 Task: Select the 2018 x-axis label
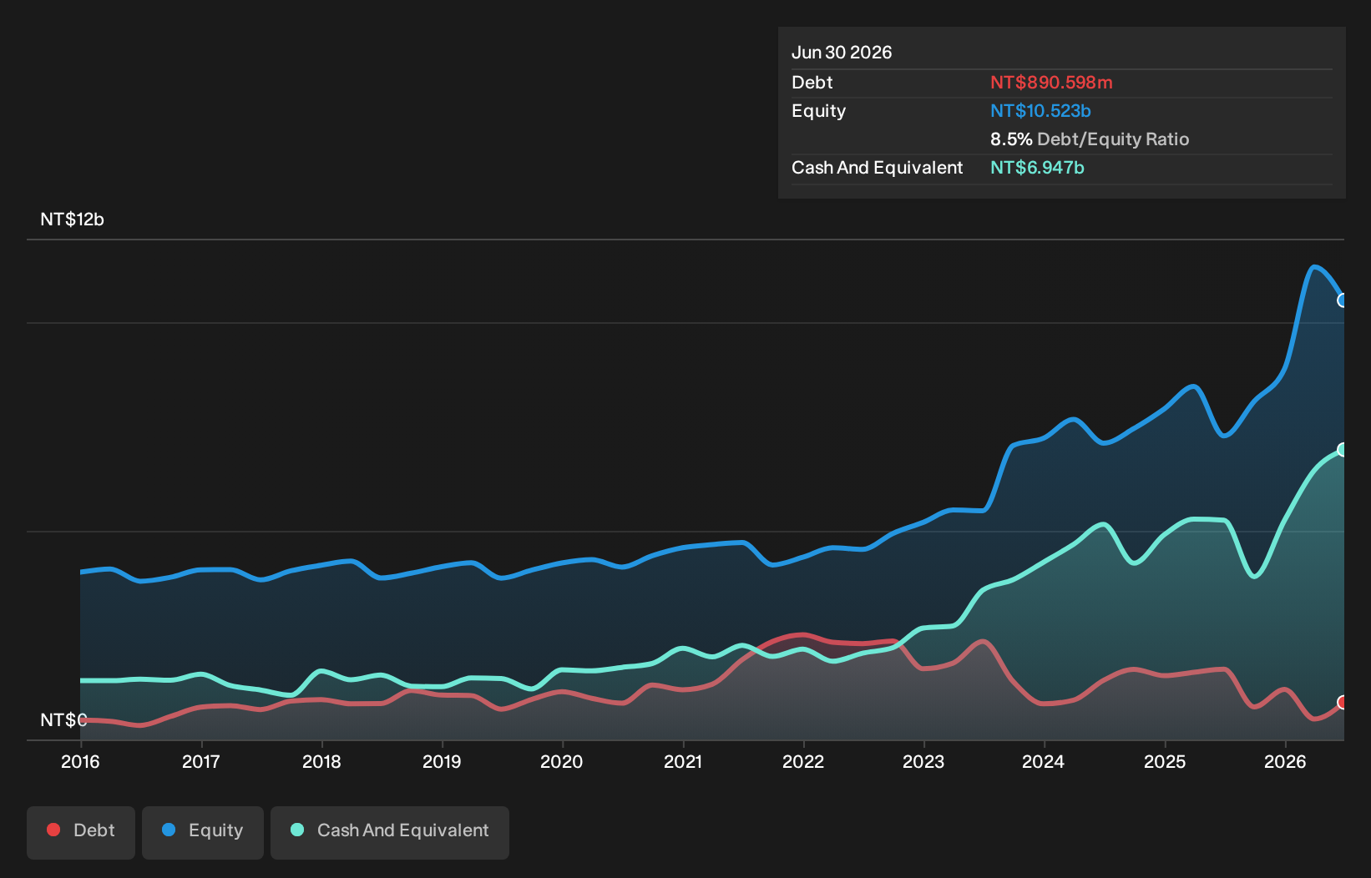pyautogui.click(x=321, y=762)
